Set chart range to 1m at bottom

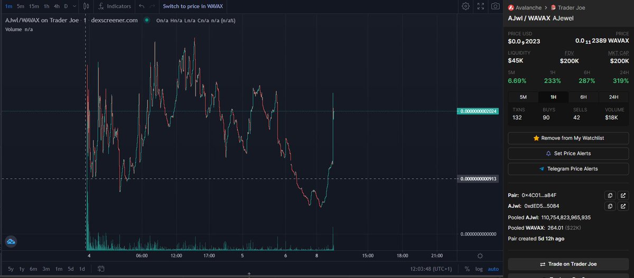coord(58,269)
